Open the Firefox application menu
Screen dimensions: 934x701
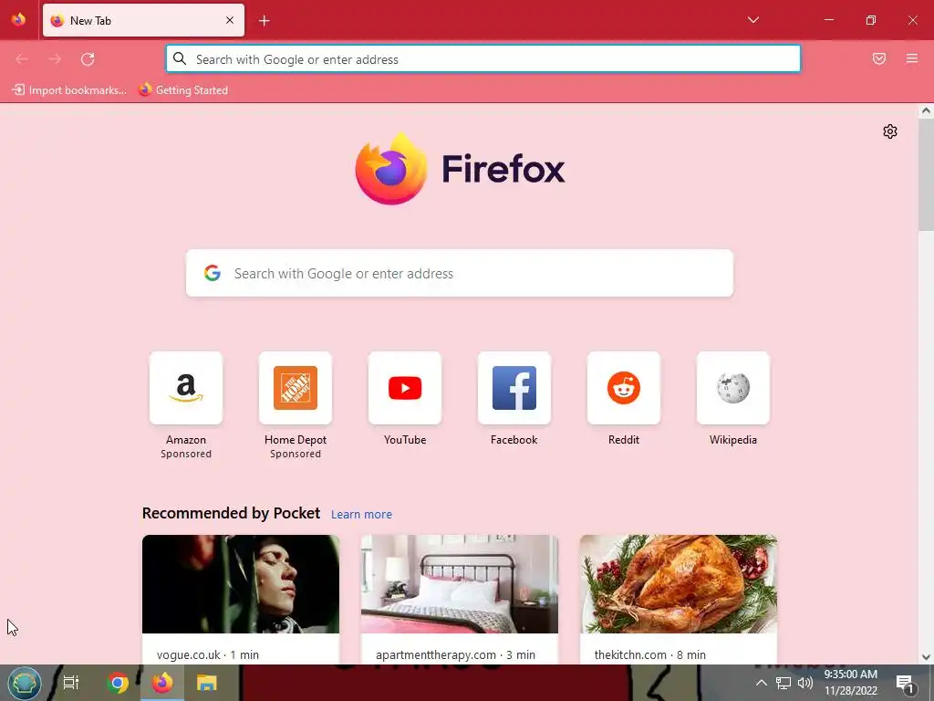(912, 58)
